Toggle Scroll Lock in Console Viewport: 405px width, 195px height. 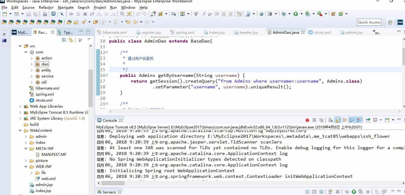[338, 120]
